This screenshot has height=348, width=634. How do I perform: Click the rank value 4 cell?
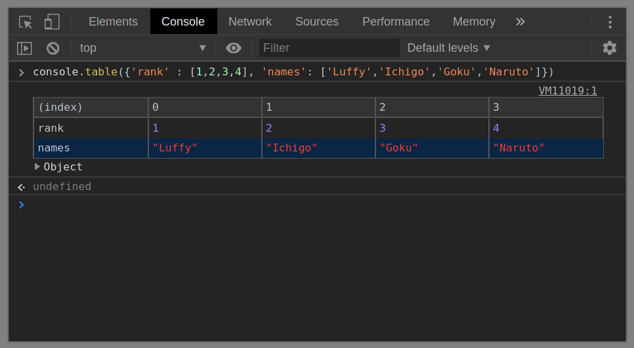[x=546, y=128]
